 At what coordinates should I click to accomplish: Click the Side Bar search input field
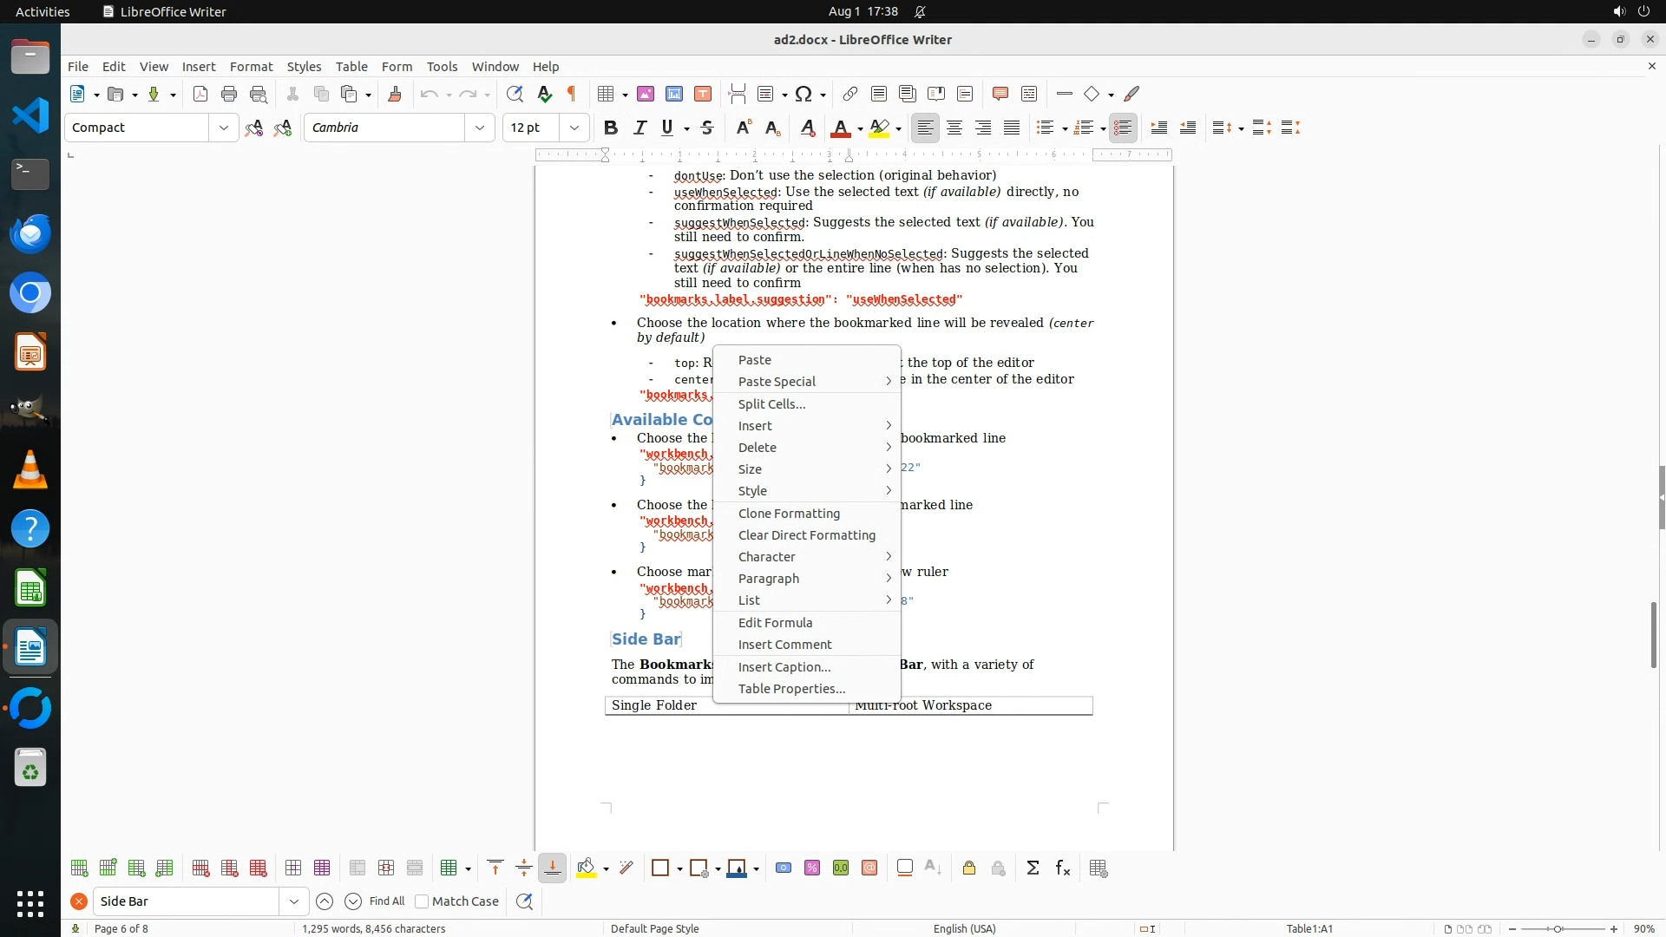pyautogui.click(x=186, y=901)
